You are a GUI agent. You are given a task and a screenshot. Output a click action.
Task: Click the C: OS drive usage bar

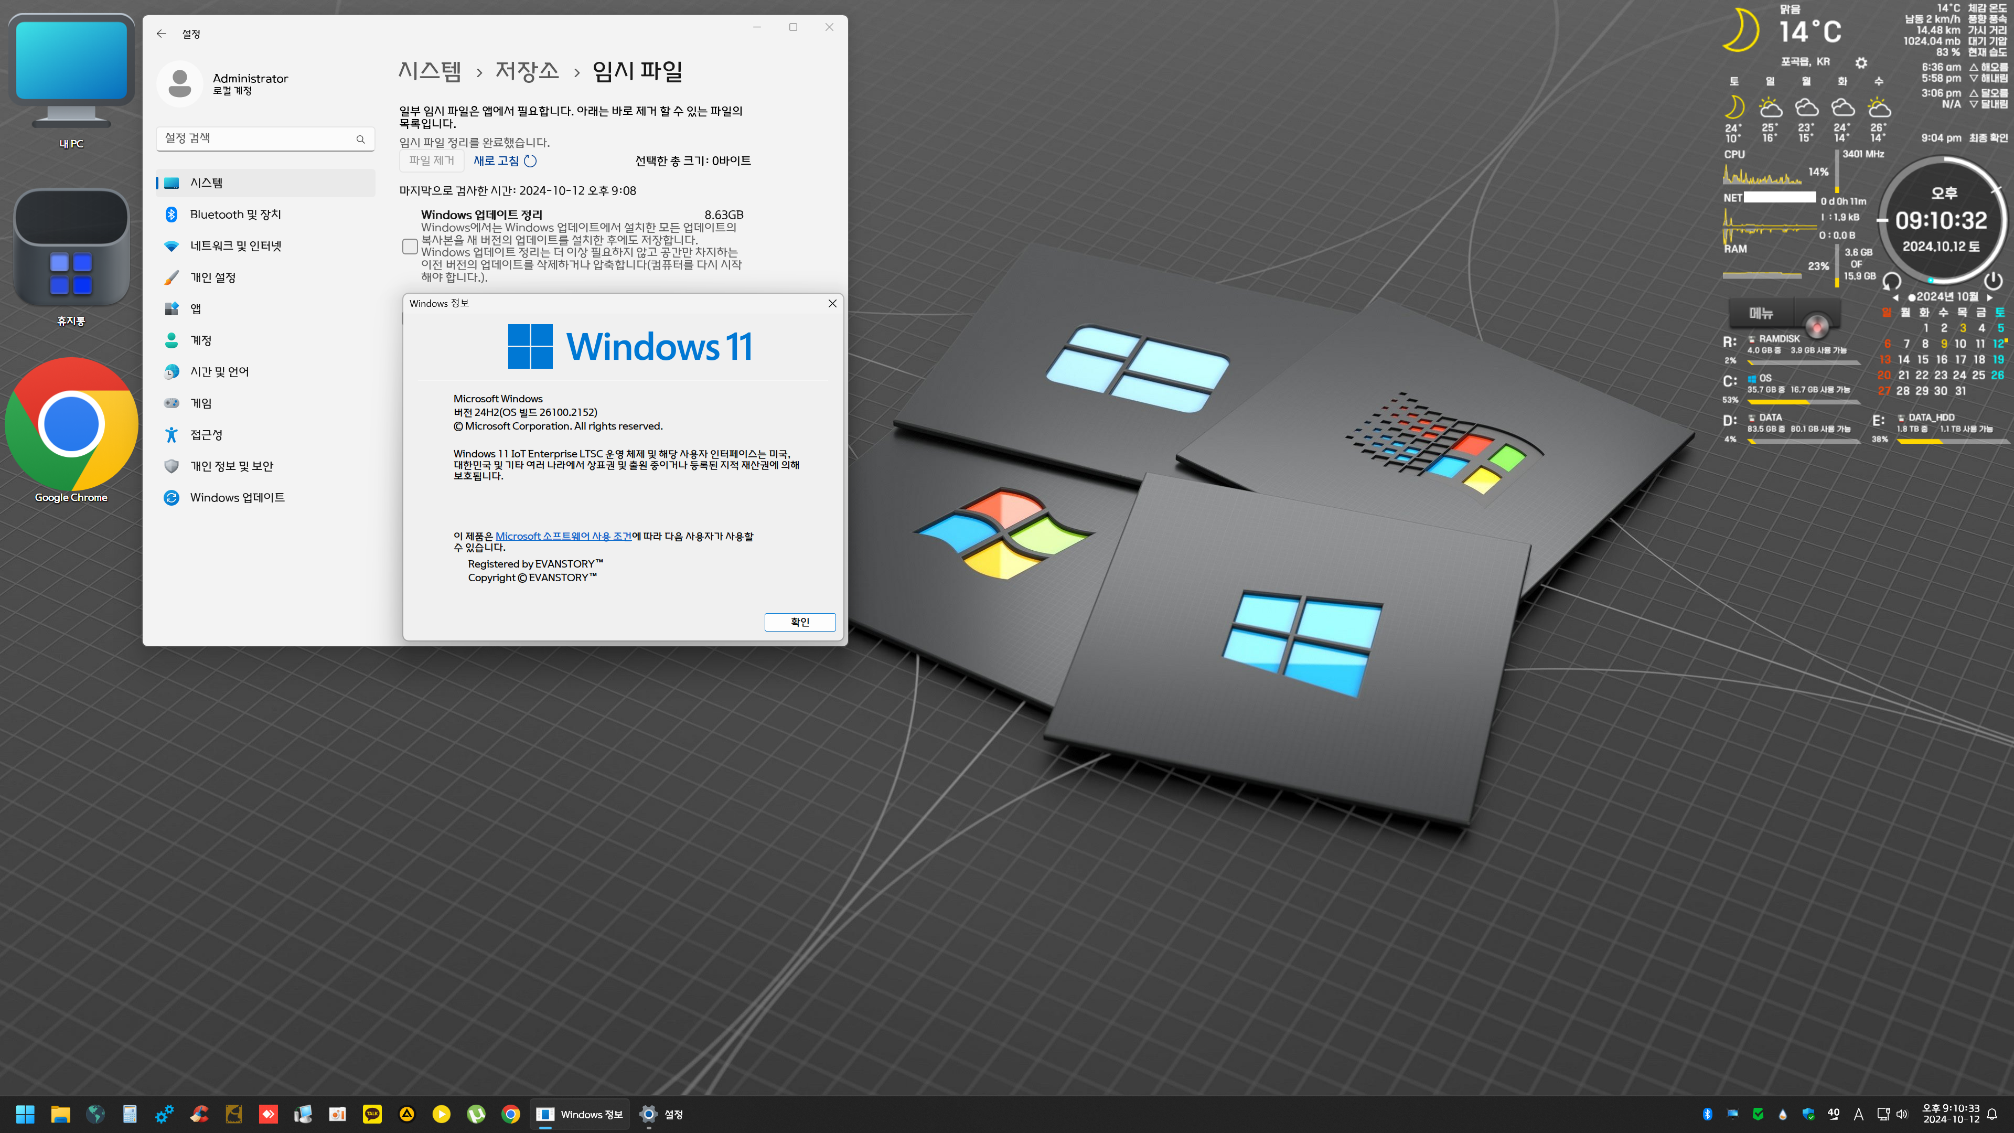[x=1804, y=402]
